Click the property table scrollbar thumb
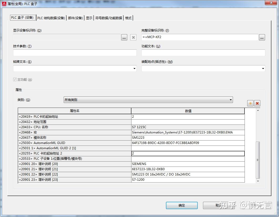Viewport: 279px width, 217px height. [x=258, y=160]
